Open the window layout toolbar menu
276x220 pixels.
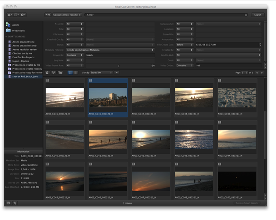click(x=17, y=15)
